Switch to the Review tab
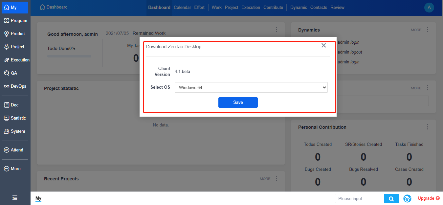 (x=338, y=7)
